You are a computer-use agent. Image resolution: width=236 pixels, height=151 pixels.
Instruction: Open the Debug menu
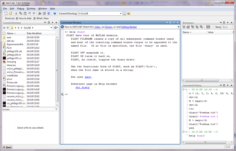[21, 9]
